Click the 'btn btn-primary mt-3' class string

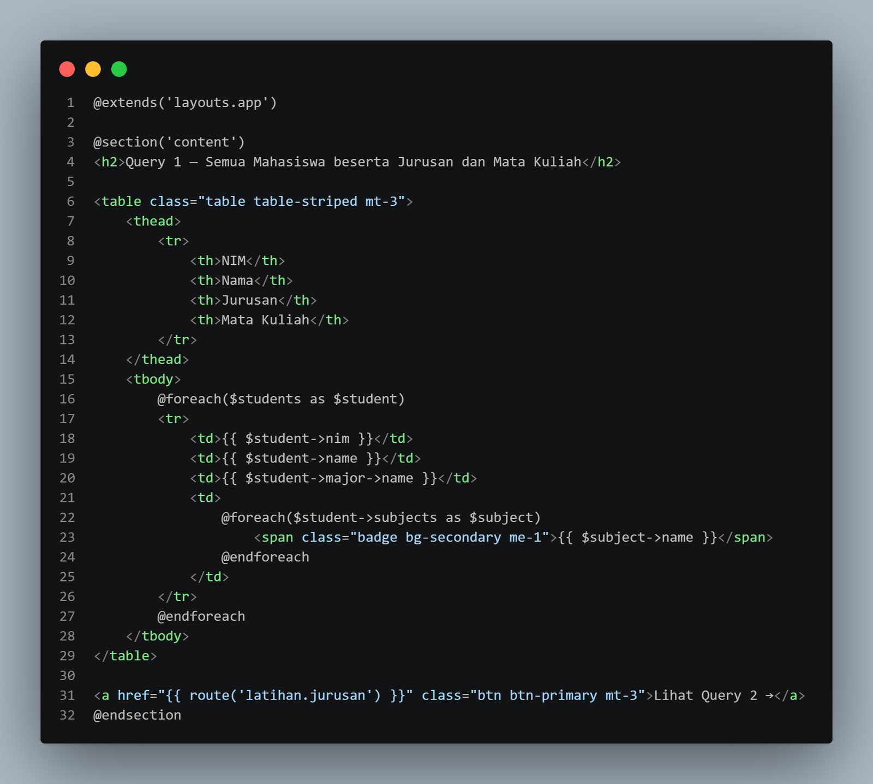pos(558,696)
